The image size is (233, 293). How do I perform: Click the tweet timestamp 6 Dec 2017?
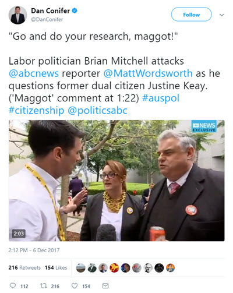34,250
